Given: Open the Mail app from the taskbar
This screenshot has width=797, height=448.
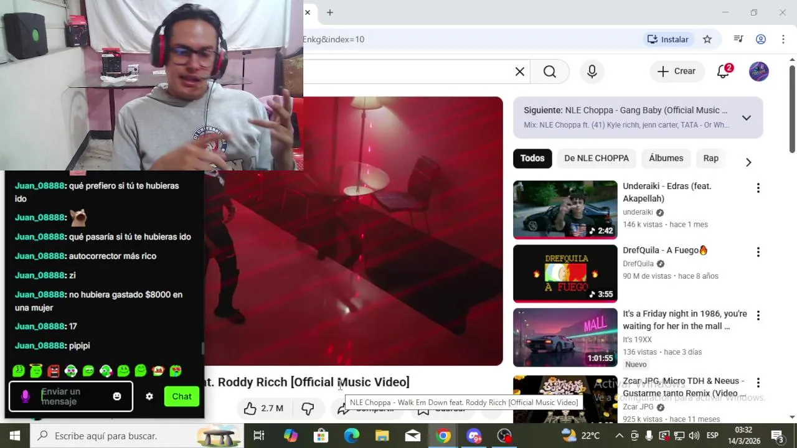Looking at the screenshot, I should (x=413, y=436).
